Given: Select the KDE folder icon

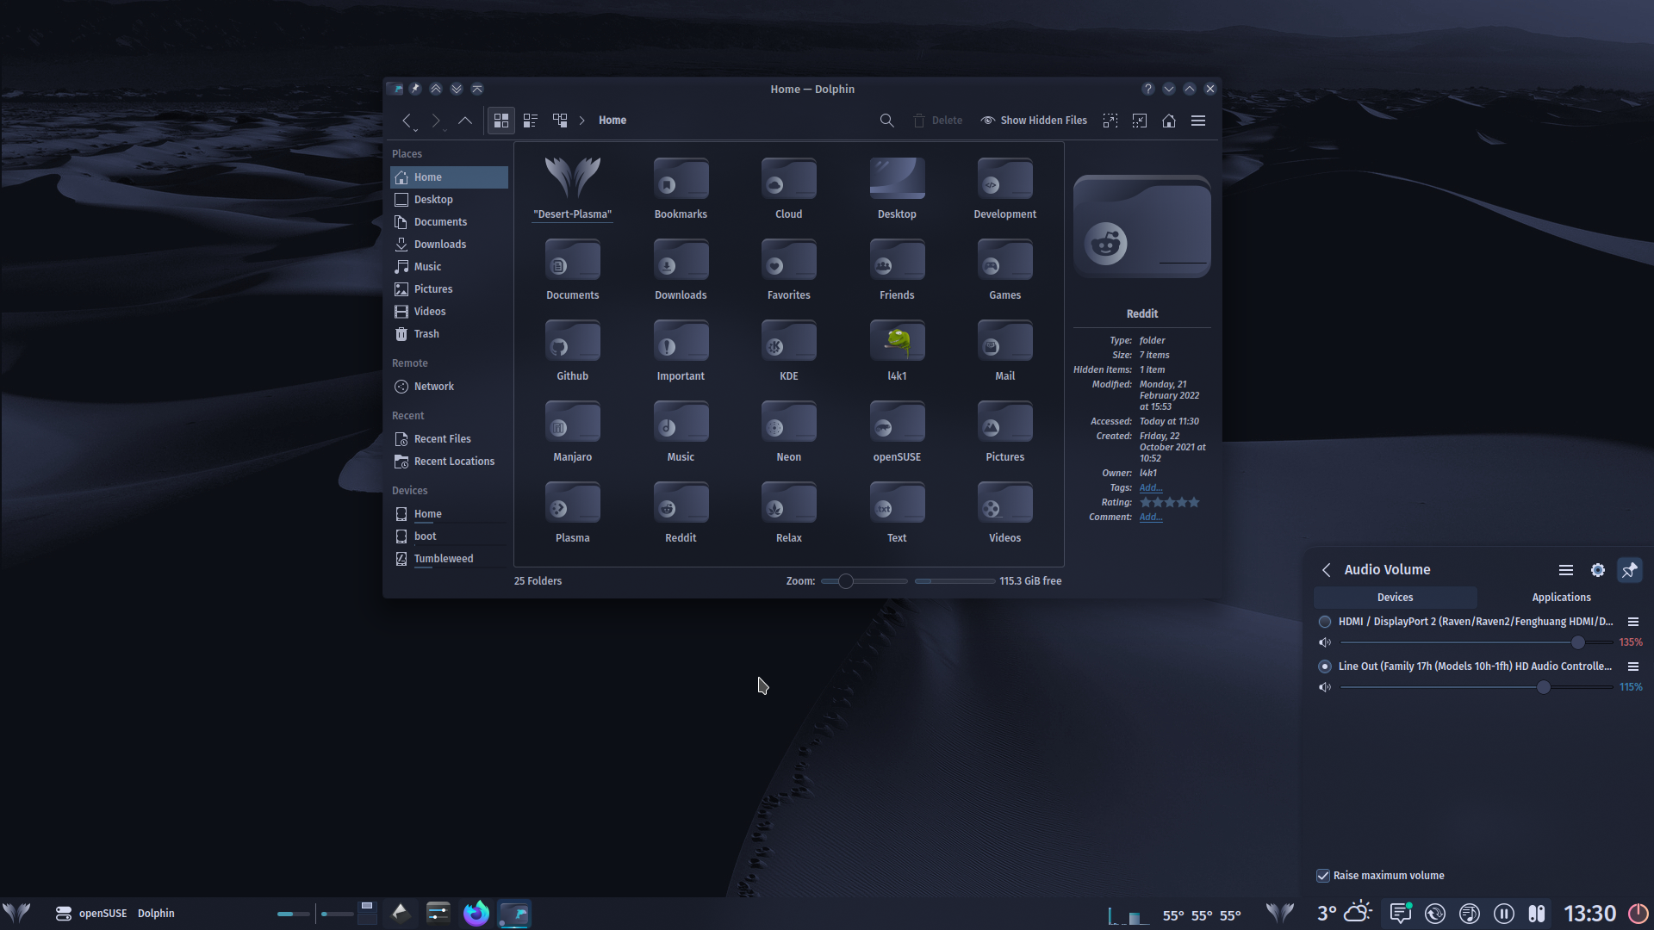Looking at the screenshot, I should coord(789,342).
